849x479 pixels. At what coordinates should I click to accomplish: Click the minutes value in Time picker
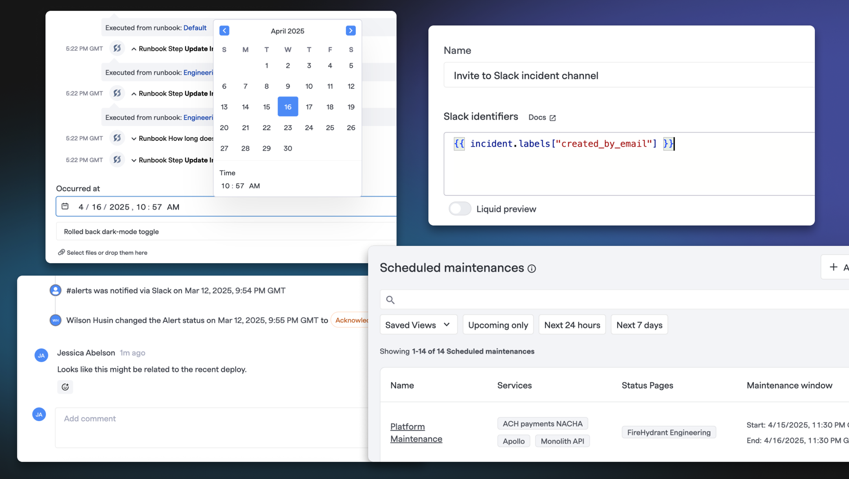[x=240, y=186]
